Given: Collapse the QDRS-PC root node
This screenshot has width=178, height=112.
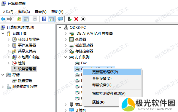Looking at the screenshot, I should click(x=60, y=28).
